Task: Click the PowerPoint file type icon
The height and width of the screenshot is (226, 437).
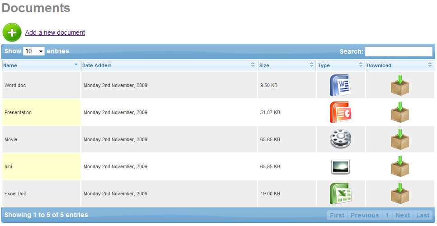Action: (340, 112)
